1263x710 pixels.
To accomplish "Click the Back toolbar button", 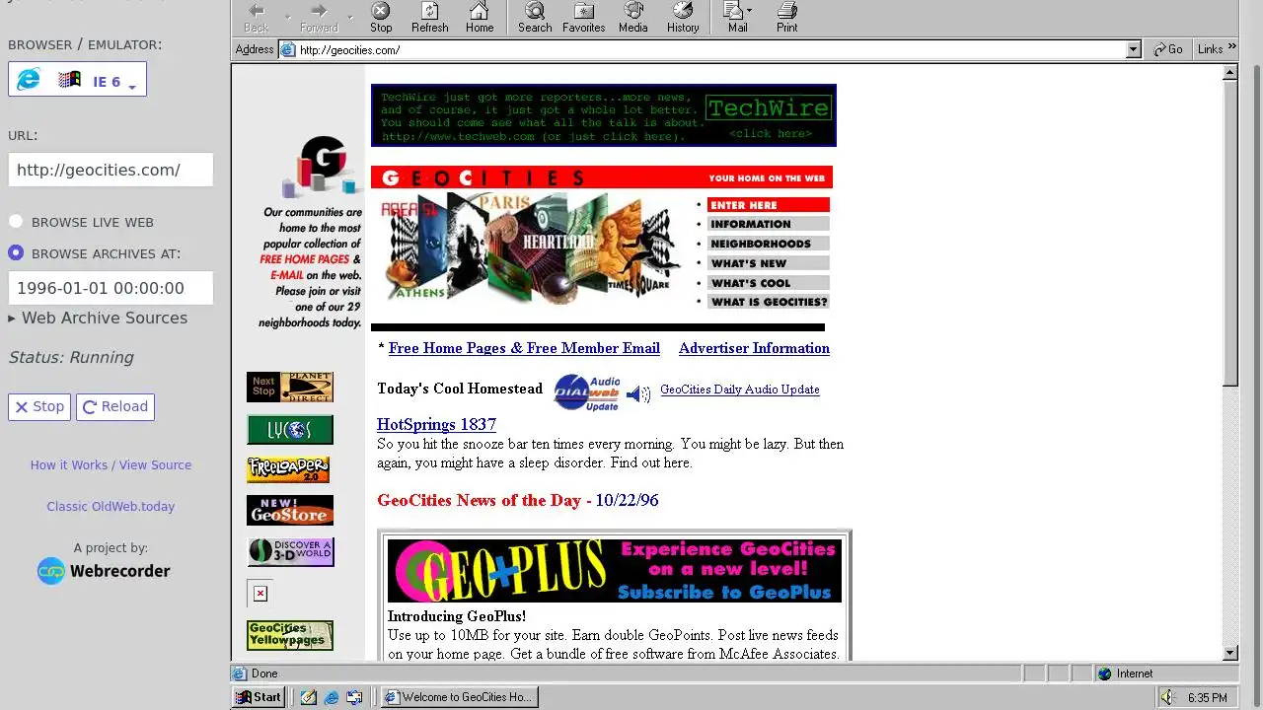I will click(257, 18).
